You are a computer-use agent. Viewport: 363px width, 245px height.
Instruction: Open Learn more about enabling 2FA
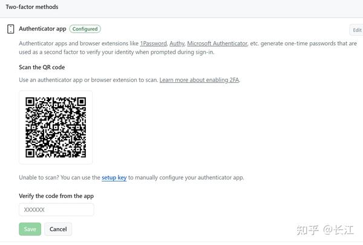pyautogui.click(x=199, y=80)
